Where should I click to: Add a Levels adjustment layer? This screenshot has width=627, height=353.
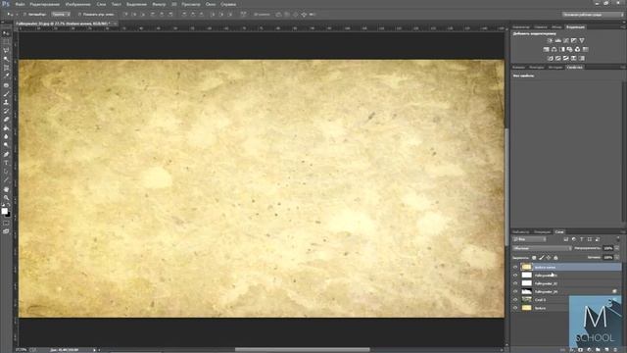click(x=557, y=40)
